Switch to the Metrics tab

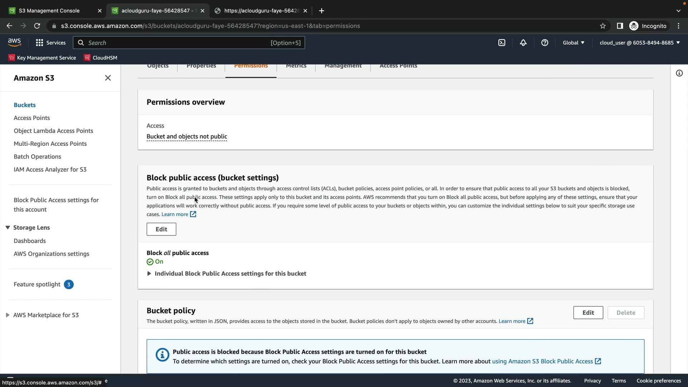pos(296,66)
